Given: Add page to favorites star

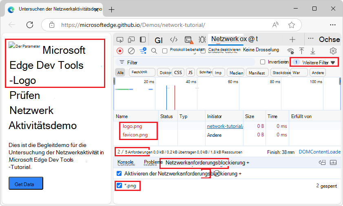Looking at the screenshot, I should click(x=291, y=25).
